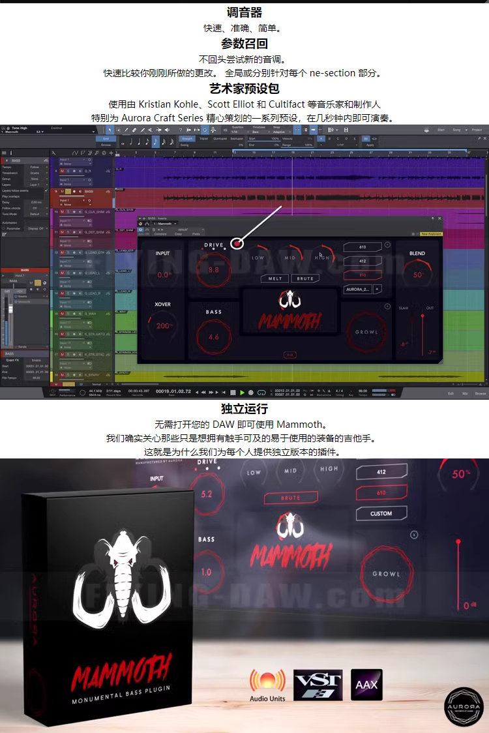This screenshot has width=489, height=733.
Task: Select the Paint tool in the toolbar
Action: click(143, 130)
